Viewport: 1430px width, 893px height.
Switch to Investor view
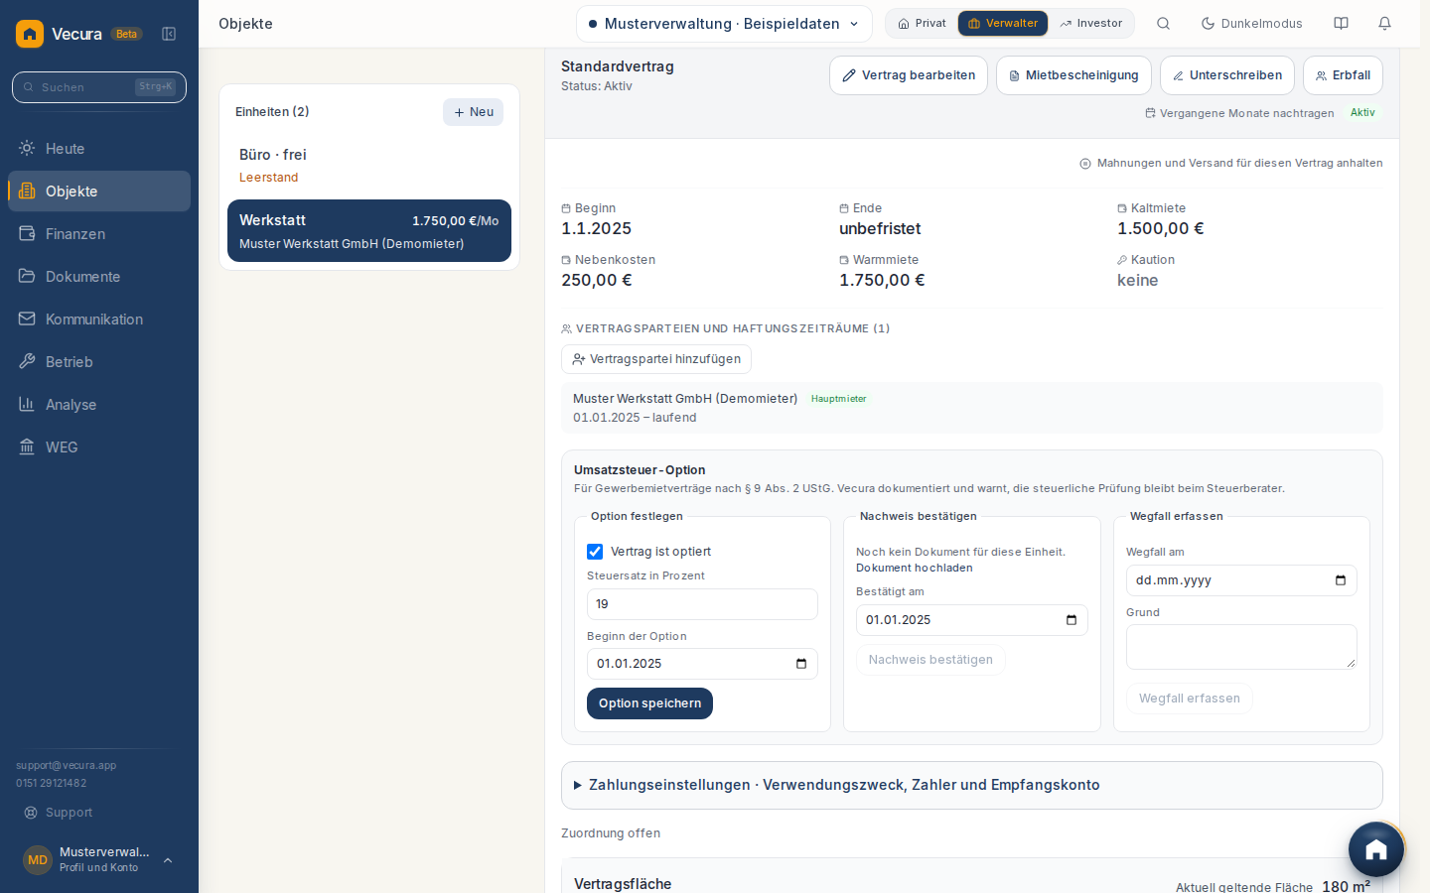[1090, 24]
